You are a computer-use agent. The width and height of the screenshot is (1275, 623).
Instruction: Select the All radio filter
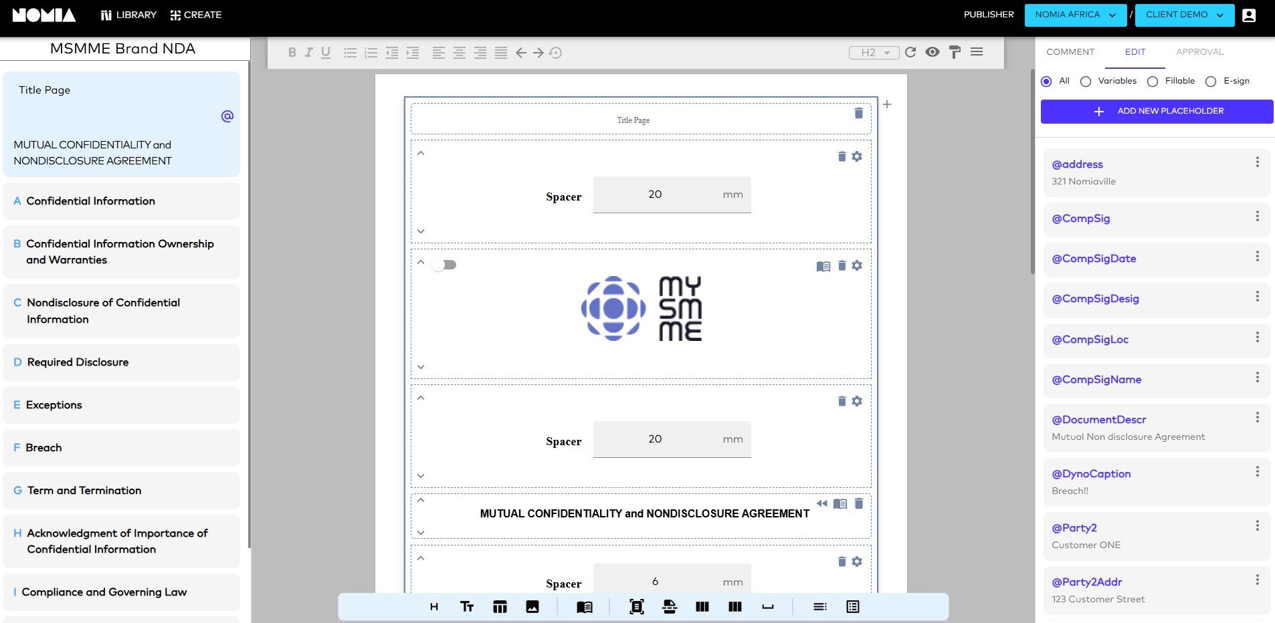coord(1046,82)
